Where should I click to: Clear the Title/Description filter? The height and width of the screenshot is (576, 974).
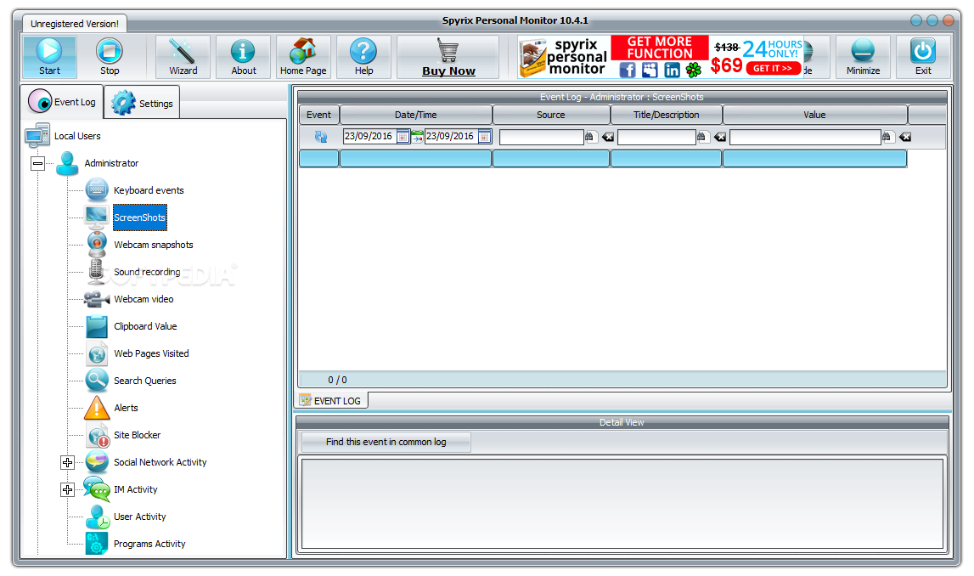pos(720,138)
